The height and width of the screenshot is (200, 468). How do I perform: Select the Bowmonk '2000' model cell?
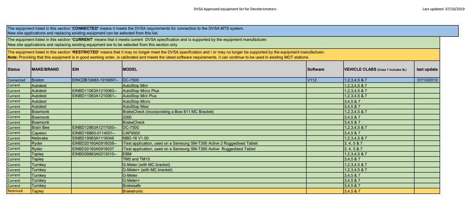[x=214, y=117]
